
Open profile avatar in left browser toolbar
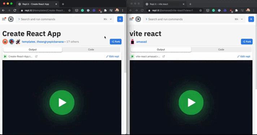(117, 10)
